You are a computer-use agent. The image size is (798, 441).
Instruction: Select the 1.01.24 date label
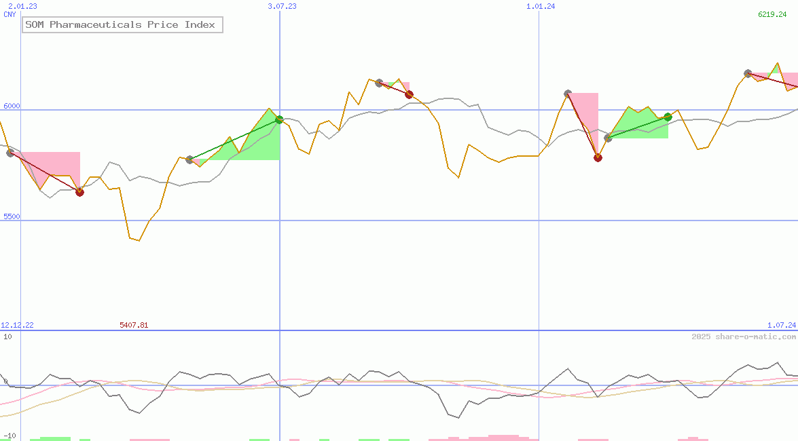[540, 7]
